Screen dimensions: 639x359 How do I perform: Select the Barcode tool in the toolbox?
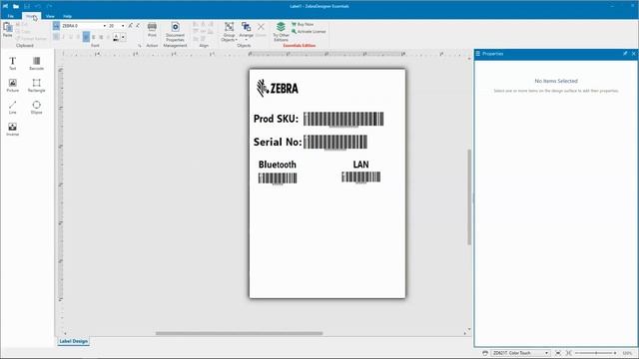pos(36,64)
